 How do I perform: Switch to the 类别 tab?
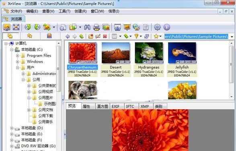160,106
